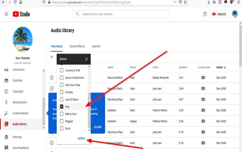Click the Mood column header
This screenshot has height=152, width=242.
tap(133, 67)
